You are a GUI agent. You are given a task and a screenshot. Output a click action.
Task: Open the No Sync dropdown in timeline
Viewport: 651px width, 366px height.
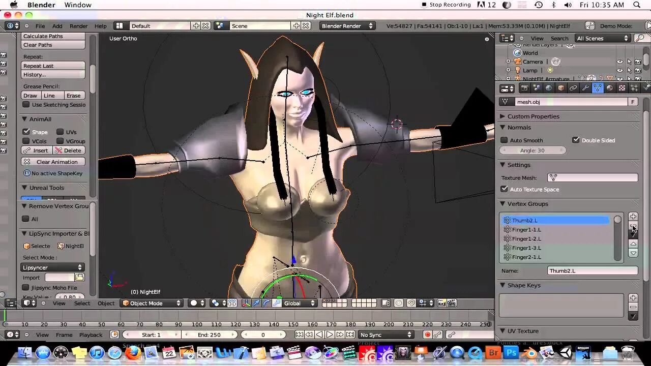[x=386, y=334]
